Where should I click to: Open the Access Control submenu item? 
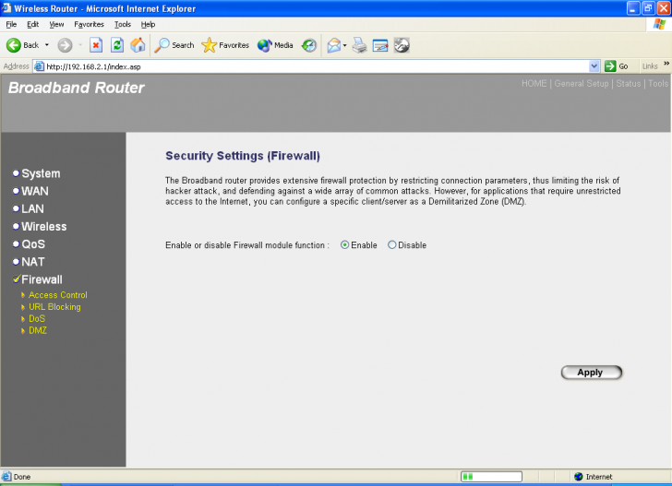(58, 295)
